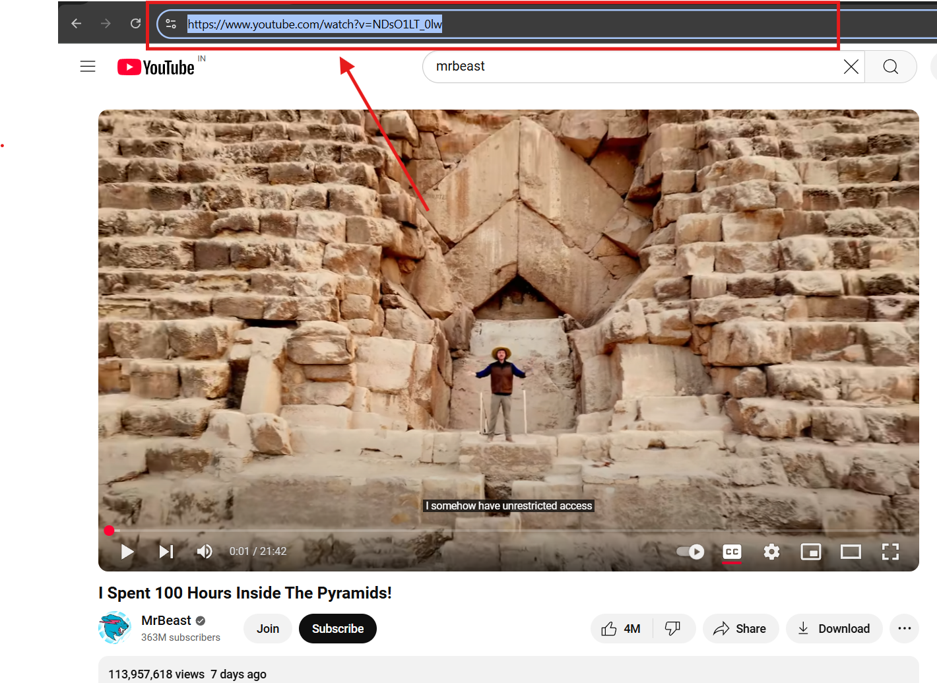Enable theater mode in the player
937x683 pixels.
click(x=851, y=551)
